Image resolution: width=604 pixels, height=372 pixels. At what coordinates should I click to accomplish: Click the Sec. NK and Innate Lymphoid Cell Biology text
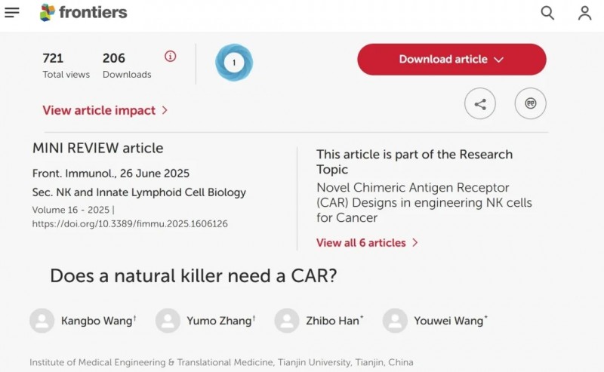(139, 192)
